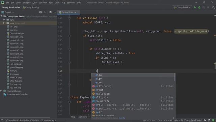
Task: Select green flag.png file
Action: pos(16,67)
